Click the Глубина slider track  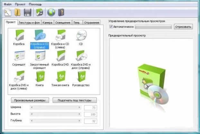[x=56, y=121]
